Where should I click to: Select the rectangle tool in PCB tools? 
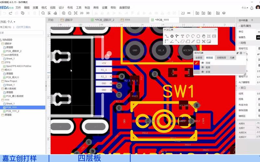[x=198, y=41]
